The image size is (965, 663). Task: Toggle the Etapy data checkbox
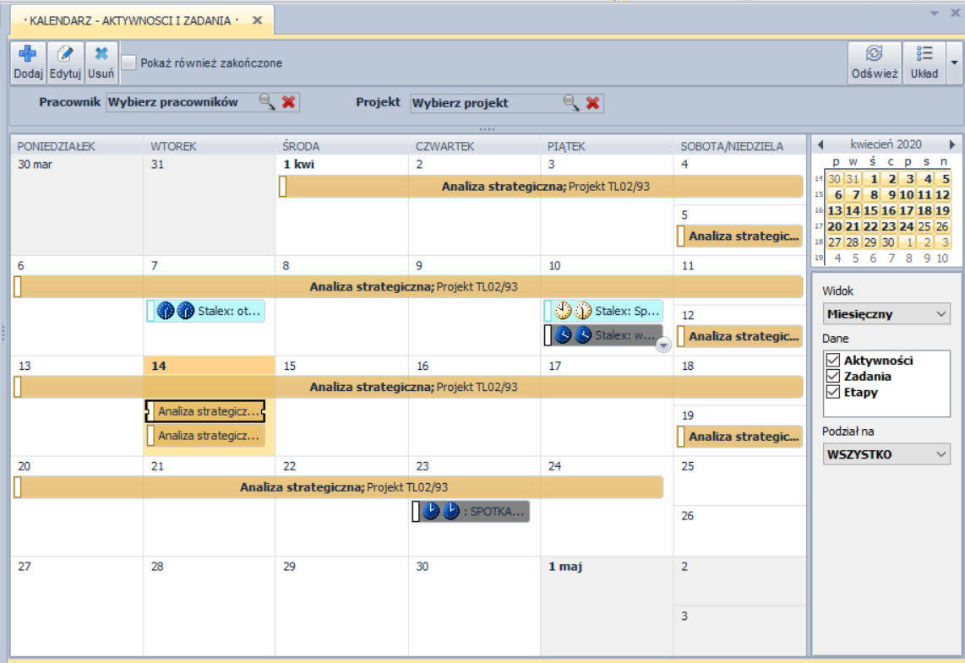point(833,392)
